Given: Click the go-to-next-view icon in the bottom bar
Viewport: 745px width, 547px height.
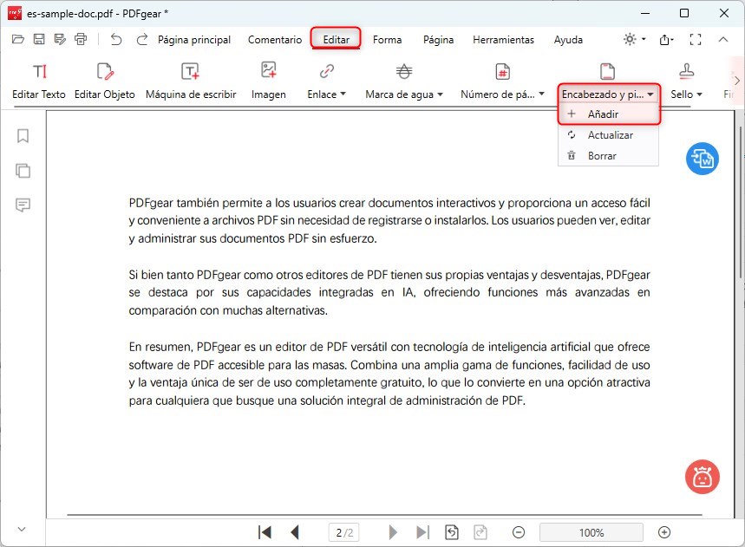Looking at the screenshot, I should click(480, 532).
